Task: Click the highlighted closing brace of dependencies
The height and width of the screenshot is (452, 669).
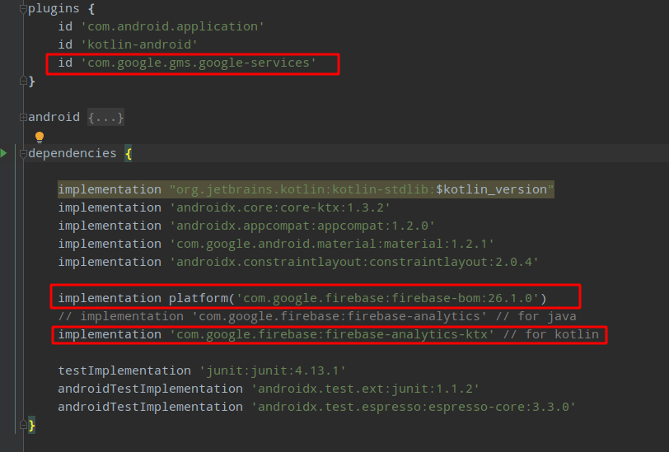Action: [x=31, y=425]
